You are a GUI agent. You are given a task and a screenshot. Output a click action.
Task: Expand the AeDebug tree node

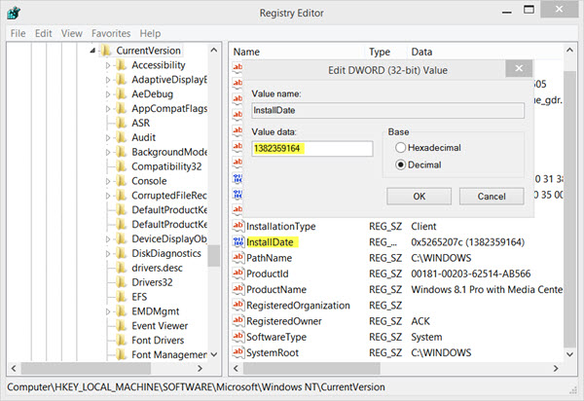point(108,94)
